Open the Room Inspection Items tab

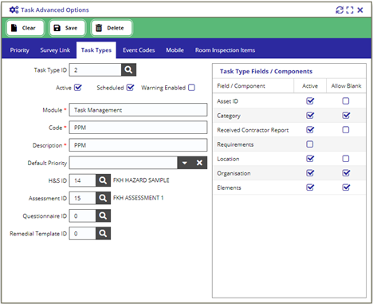[225, 50]
